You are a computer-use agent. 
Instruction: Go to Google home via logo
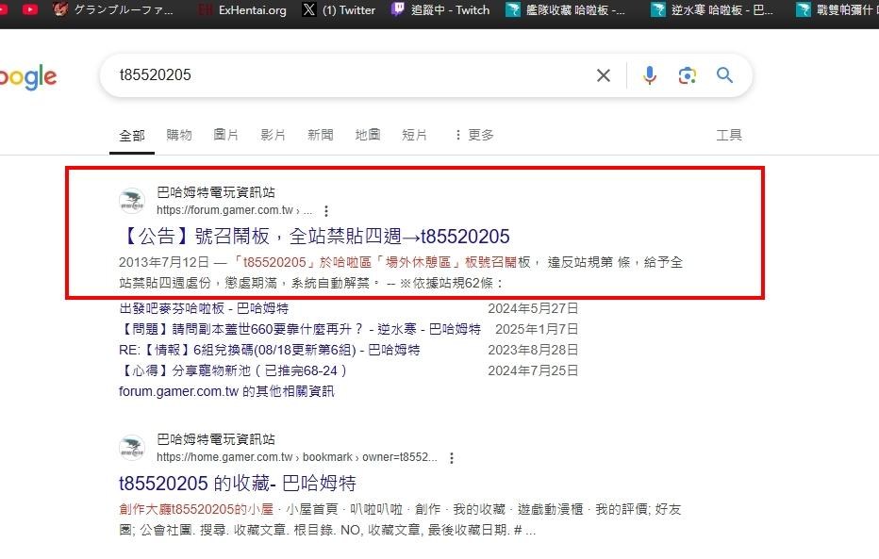click(x=28, y=77)
